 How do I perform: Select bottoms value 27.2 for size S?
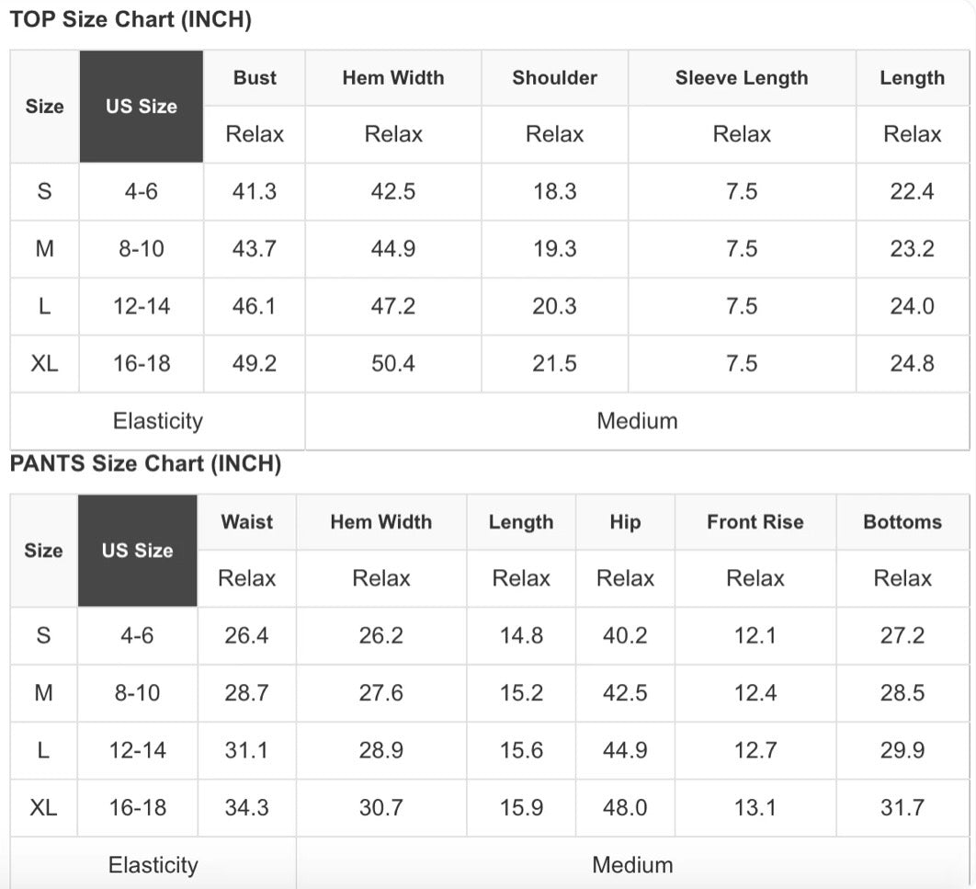click(902, 635)
